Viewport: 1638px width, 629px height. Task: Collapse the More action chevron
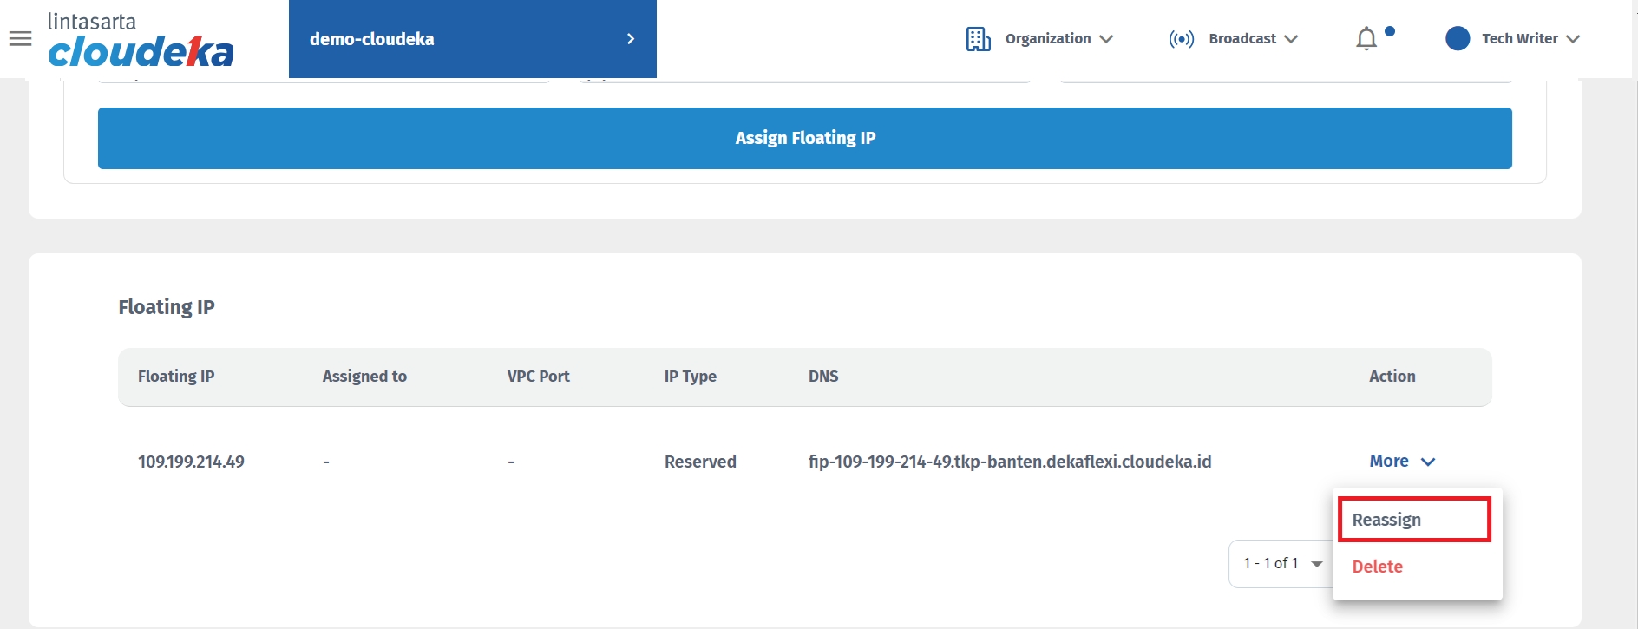pyautogui.click(x=1428, y=462)
